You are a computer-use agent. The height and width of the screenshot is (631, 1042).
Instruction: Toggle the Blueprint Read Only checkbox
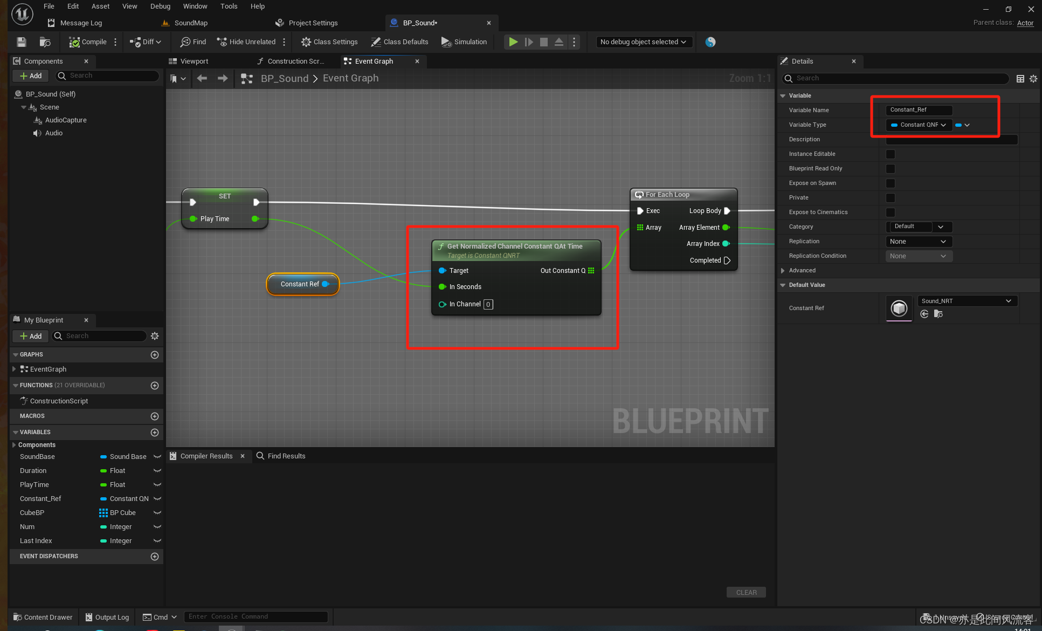pyautogui.click(x=891, y=169)
